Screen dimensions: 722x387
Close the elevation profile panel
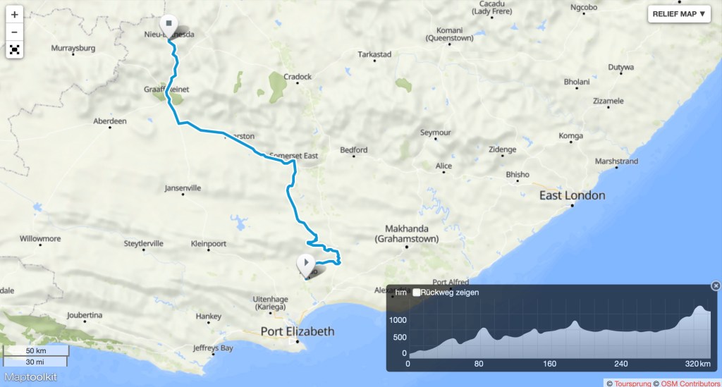(x=716, y=285)
